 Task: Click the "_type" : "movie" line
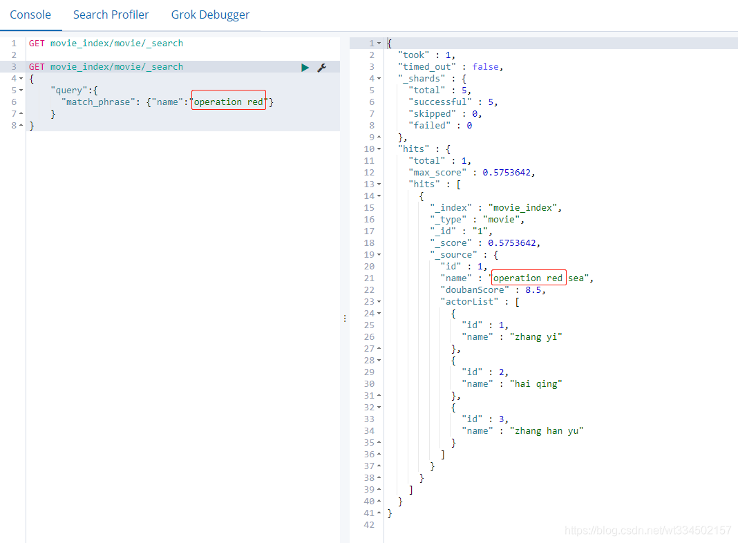(477, 220)
